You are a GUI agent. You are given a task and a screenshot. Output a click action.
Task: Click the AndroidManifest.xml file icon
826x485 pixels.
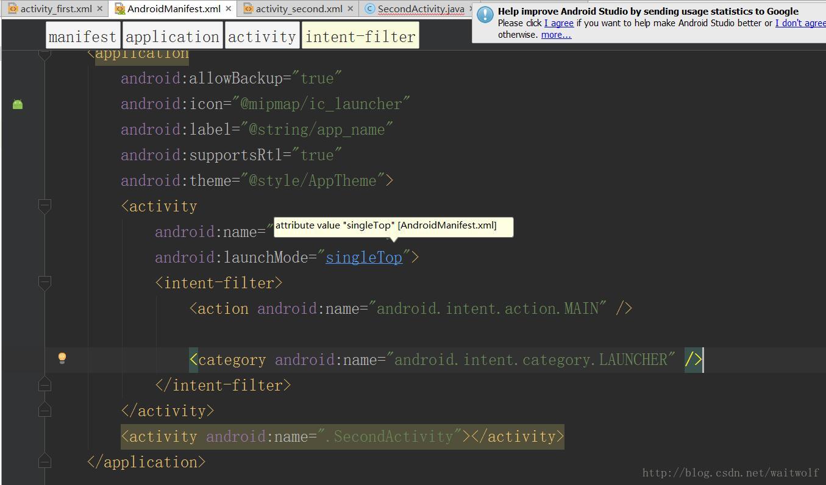(x=119, y=9)
